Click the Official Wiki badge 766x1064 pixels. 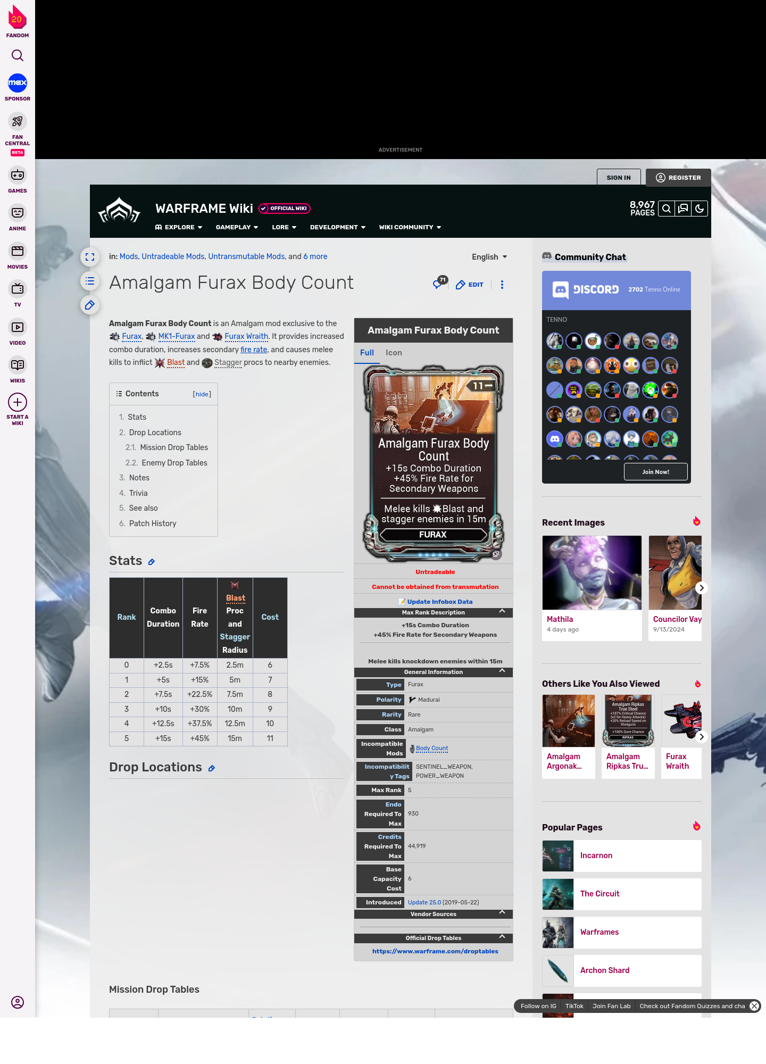pyautogui.click(x=284, y=209)
